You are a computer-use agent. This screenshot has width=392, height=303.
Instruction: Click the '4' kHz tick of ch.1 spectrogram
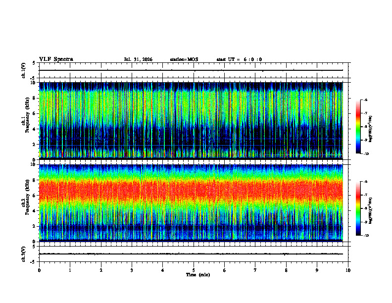(x=35, y=129)
